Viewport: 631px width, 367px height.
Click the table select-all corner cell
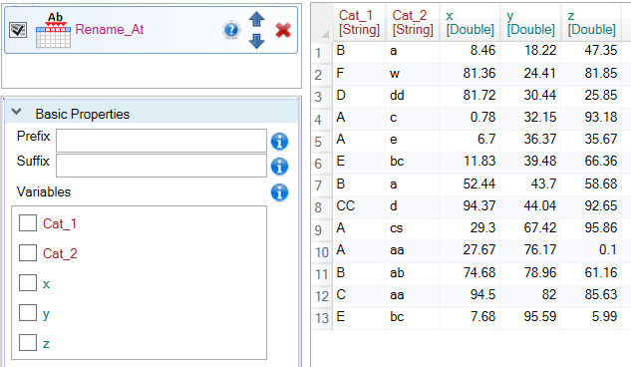coord(322,22)
